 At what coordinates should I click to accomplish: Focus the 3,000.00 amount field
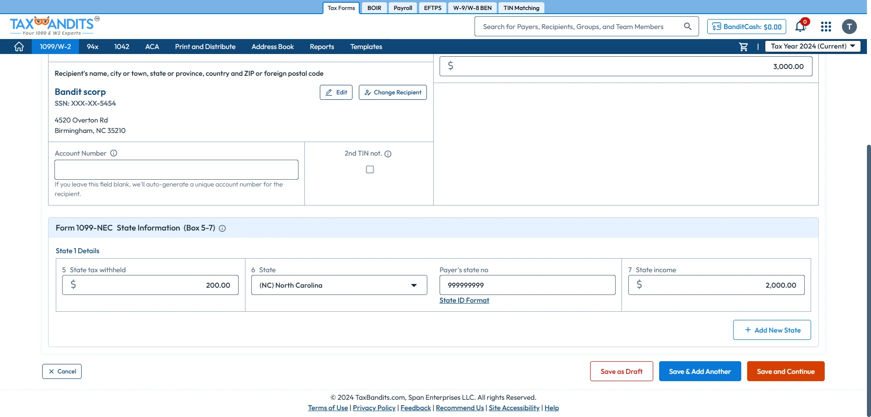tap(626, 66)
